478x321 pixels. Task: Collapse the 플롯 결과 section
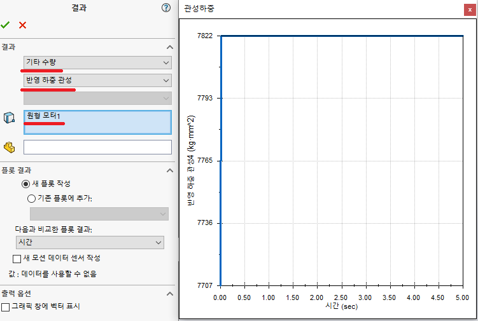click(170, 170)
